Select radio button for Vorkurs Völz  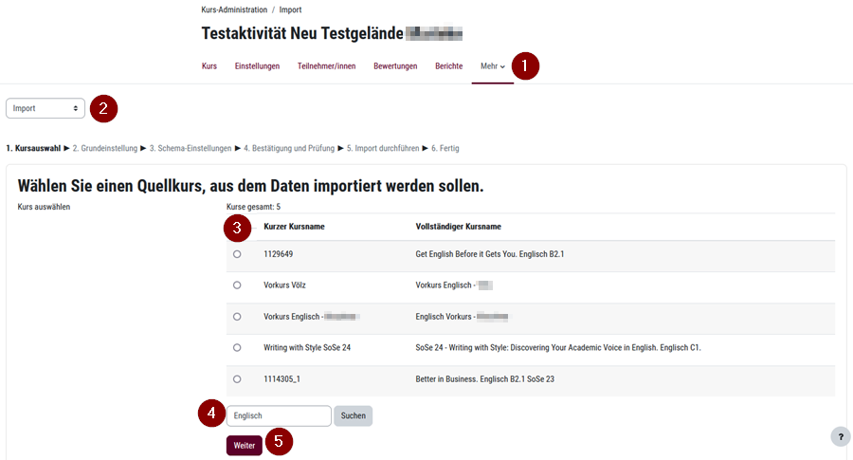coord(237,285)
